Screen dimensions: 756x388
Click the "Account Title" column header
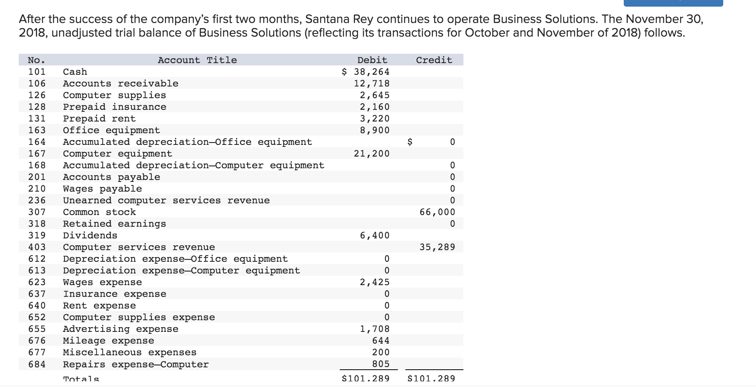coord(197,60)
